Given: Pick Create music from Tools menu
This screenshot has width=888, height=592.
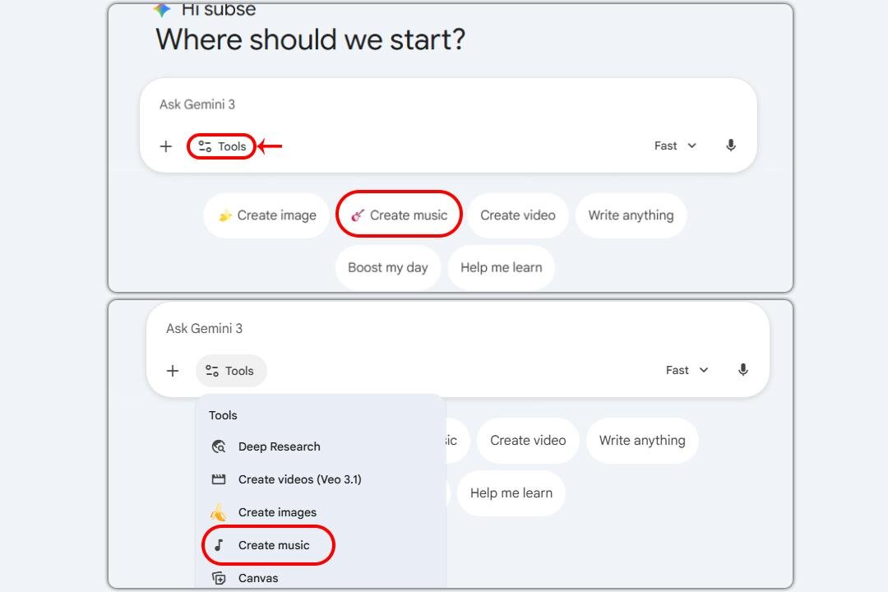Looking at the screenshot, I should click(x=273, y=545).
